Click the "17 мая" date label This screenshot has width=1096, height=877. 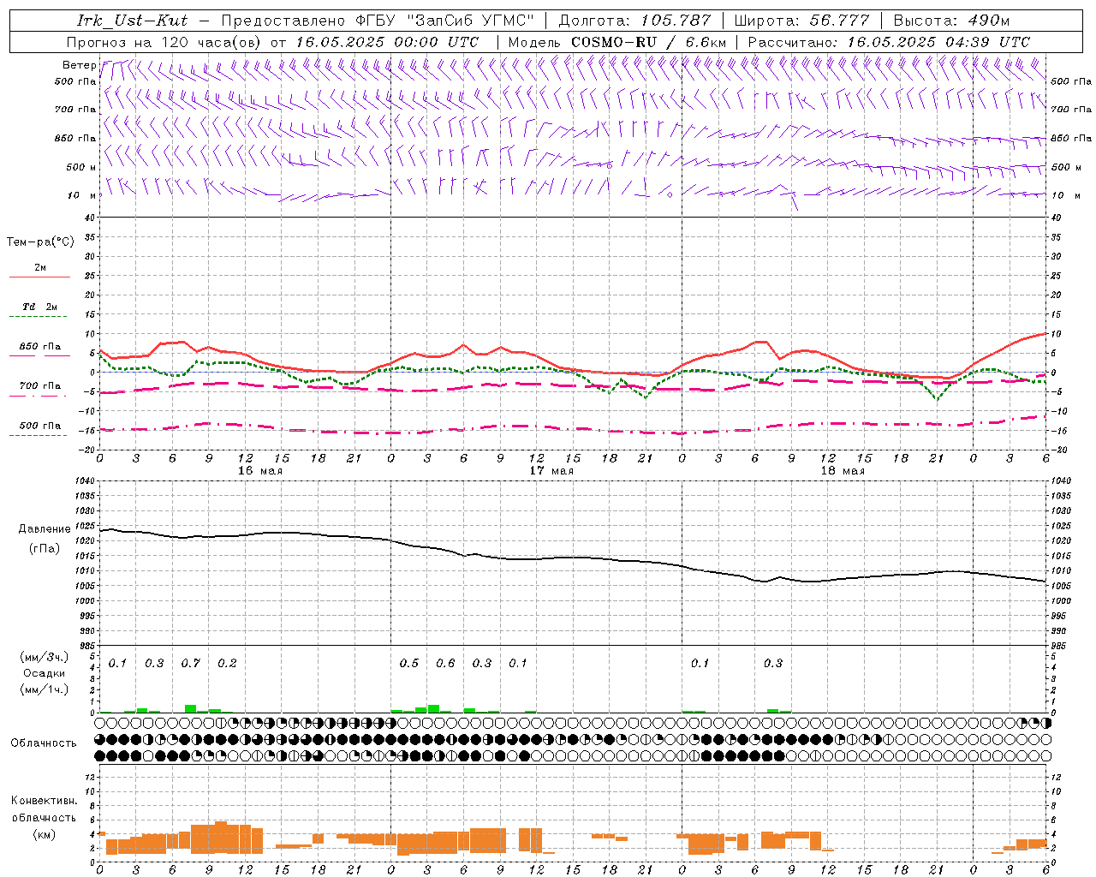551,471
